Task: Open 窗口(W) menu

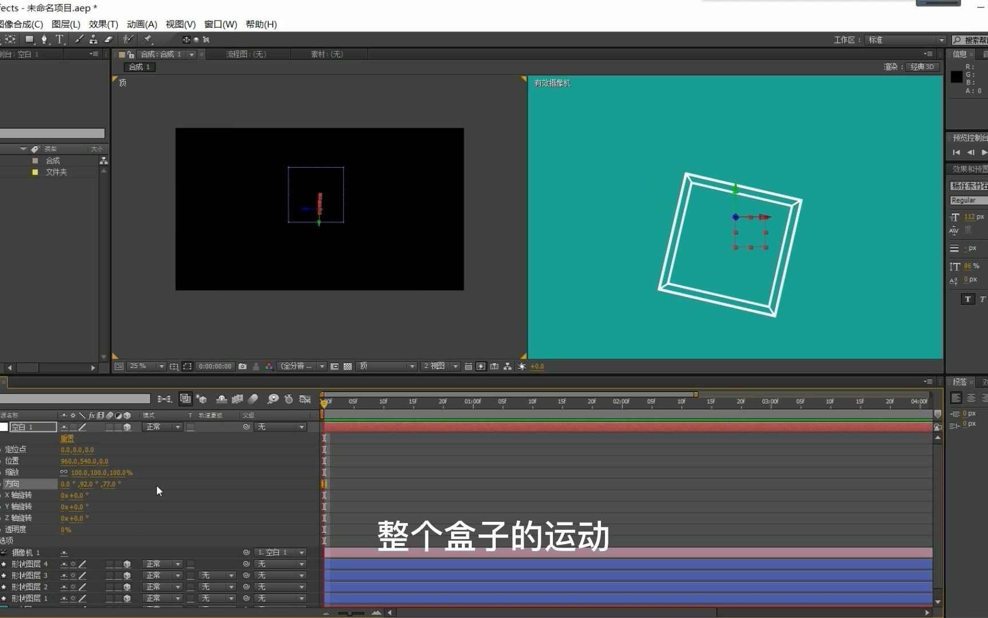Action: click(221, 24)
